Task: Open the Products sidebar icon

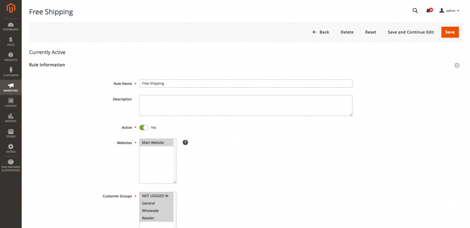Action: point(11,56)
